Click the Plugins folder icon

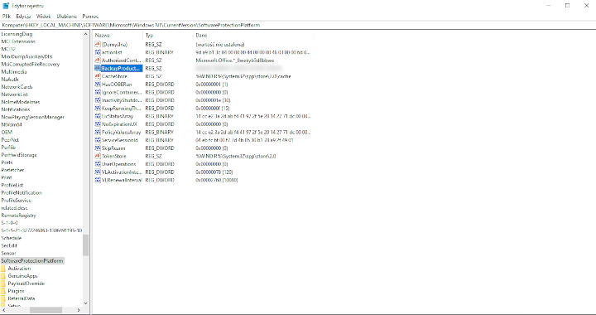pos(3,292)
